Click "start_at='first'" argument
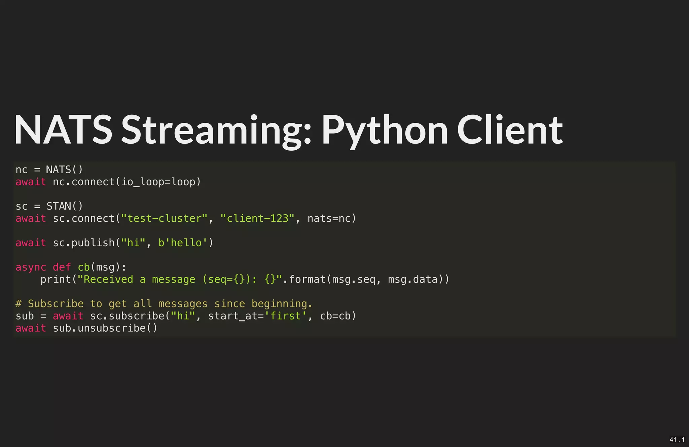689x447 pixels. coord(257,316)
